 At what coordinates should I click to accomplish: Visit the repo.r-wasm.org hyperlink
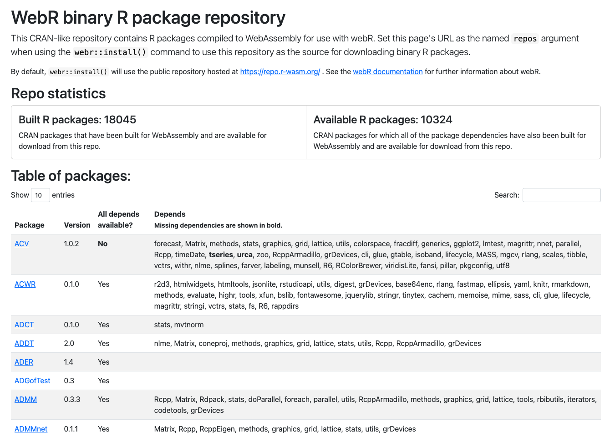(280, 71)
